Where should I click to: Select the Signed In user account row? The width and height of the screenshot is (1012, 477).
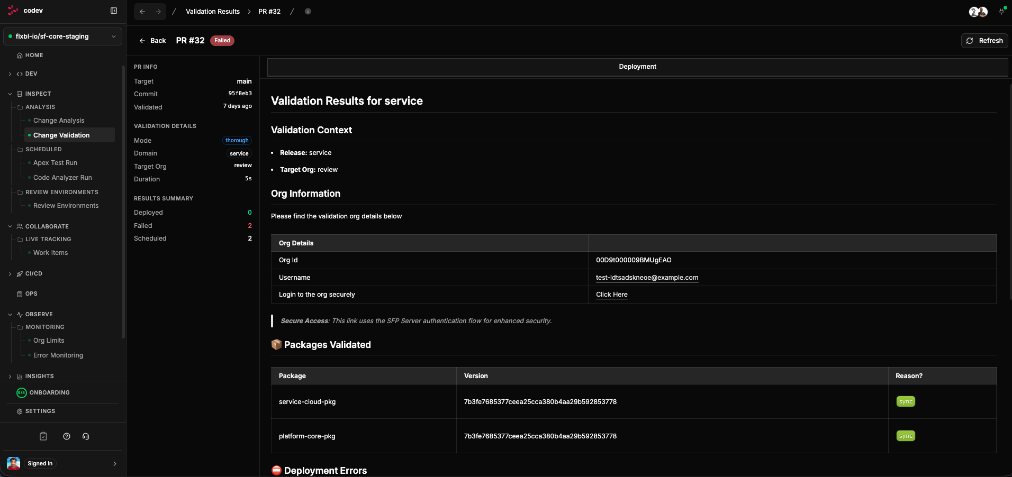click(62, 463)
